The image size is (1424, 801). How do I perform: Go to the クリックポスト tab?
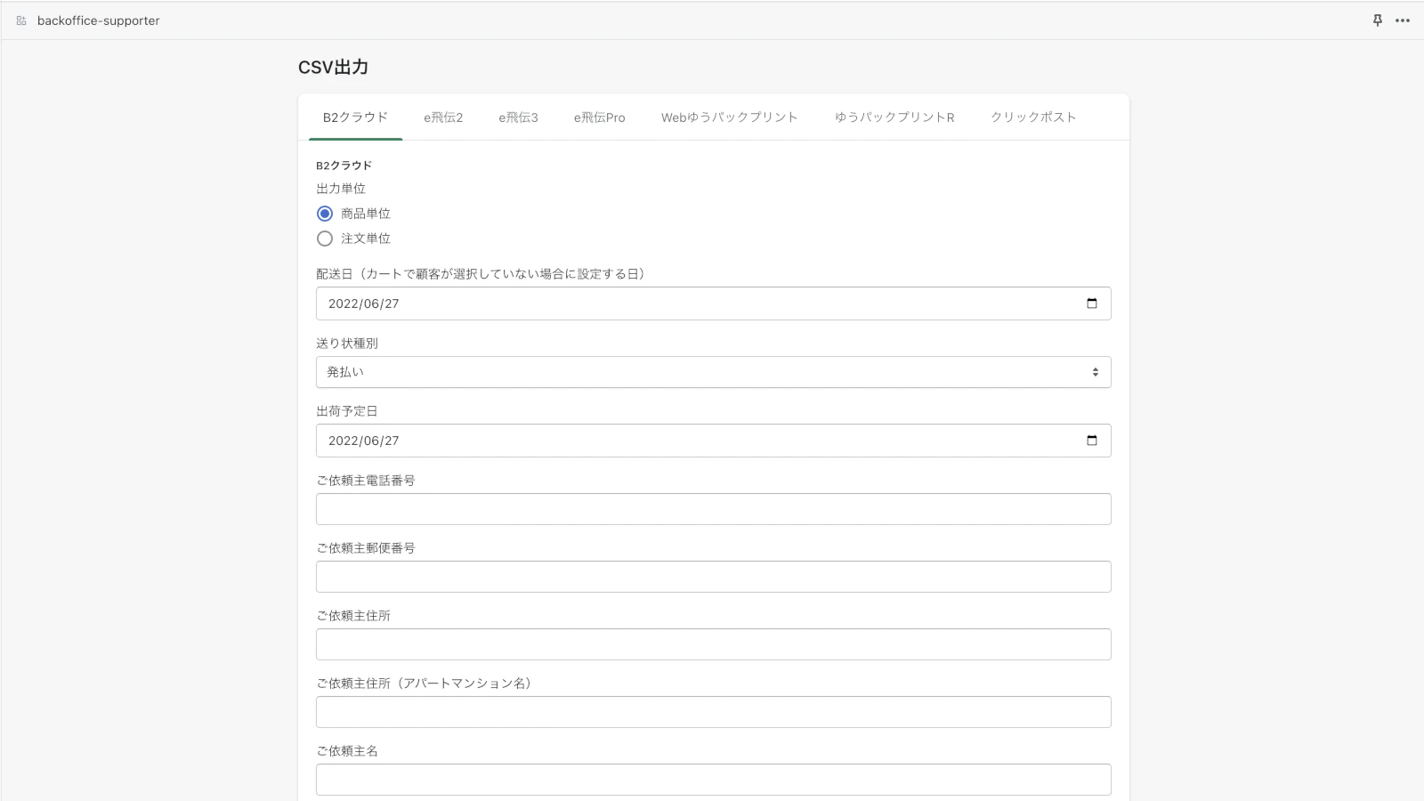(x=1033, y=117)
